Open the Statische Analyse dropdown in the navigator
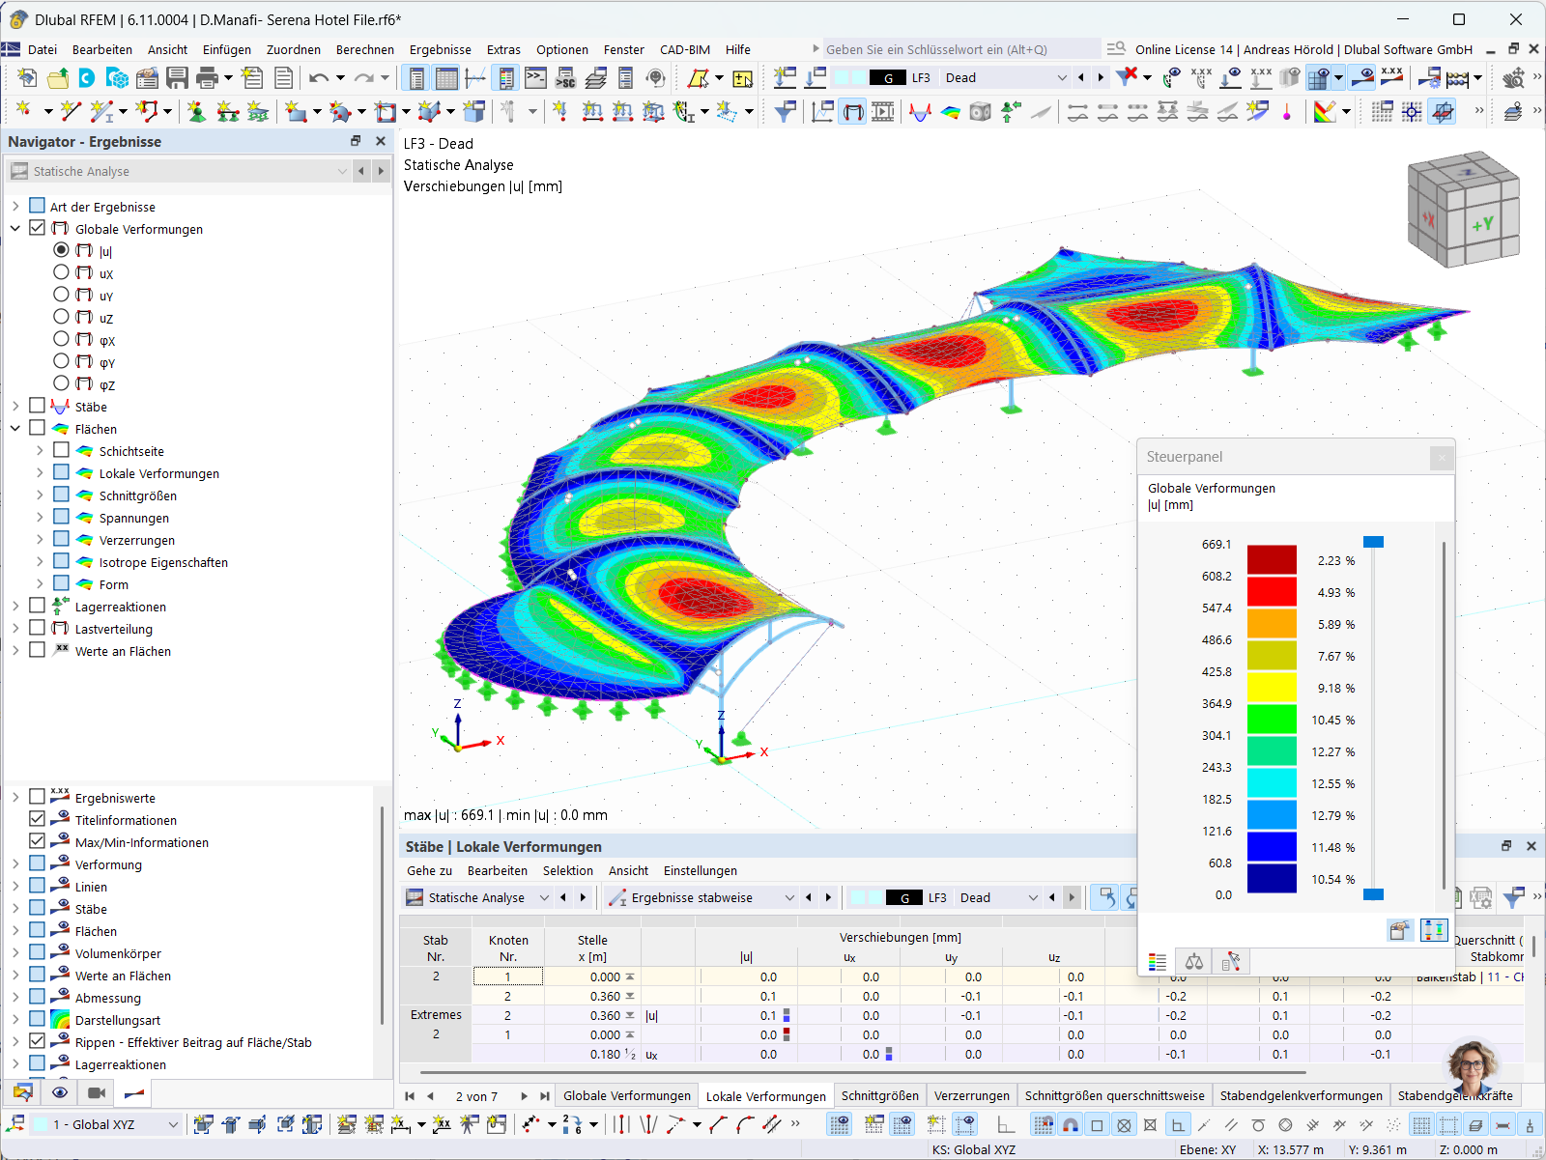The width and height of the screenshot is (1546, 1160). (x=342, y=171)
